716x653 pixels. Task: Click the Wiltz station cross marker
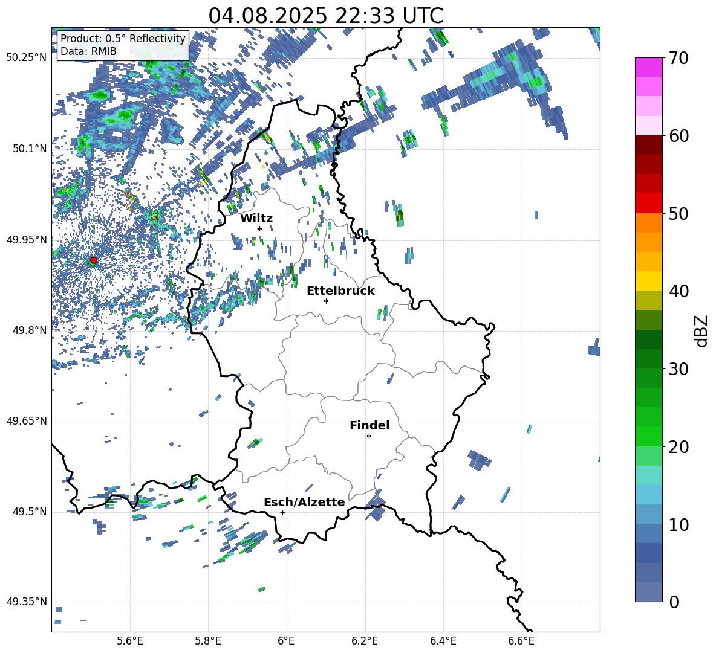click(260, 228)
